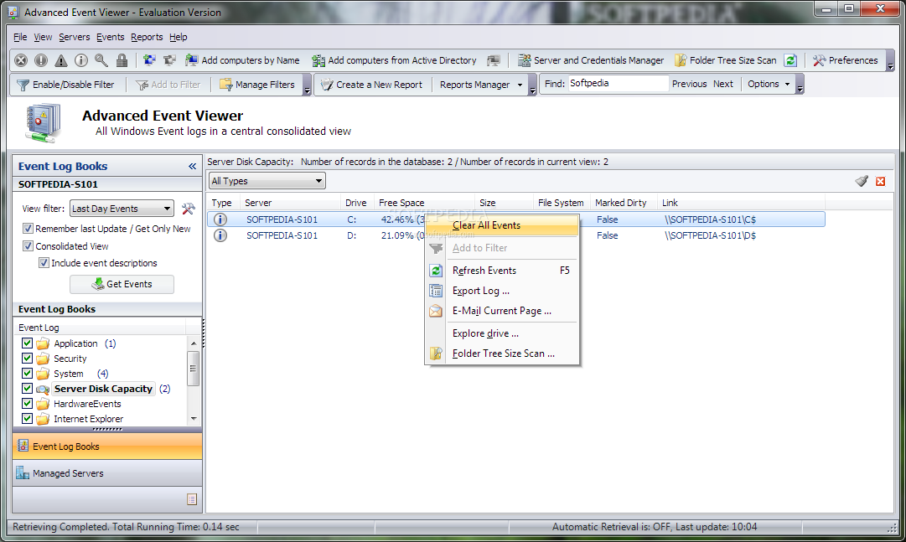Click the Previous find button
Viewport: 906px width, 542px height.
point(689,84)
